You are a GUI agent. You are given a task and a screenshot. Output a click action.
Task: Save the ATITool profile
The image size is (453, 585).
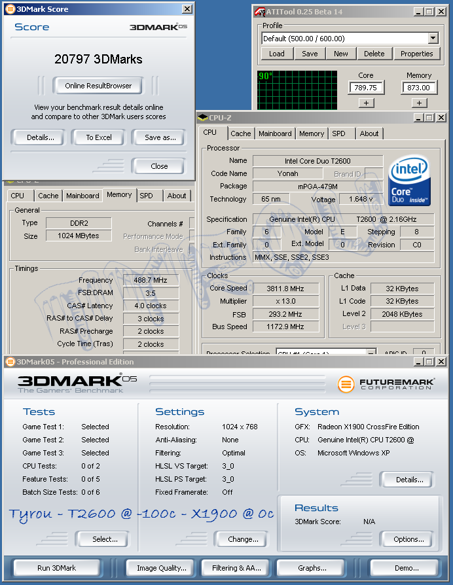[310, 54]
